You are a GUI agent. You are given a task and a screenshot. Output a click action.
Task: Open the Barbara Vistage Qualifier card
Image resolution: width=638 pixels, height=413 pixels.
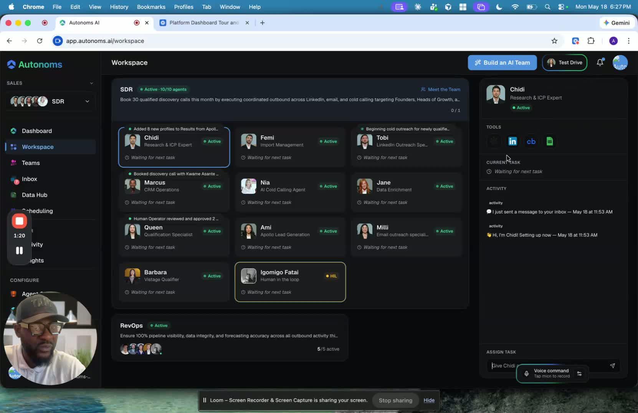click(174, 282)
